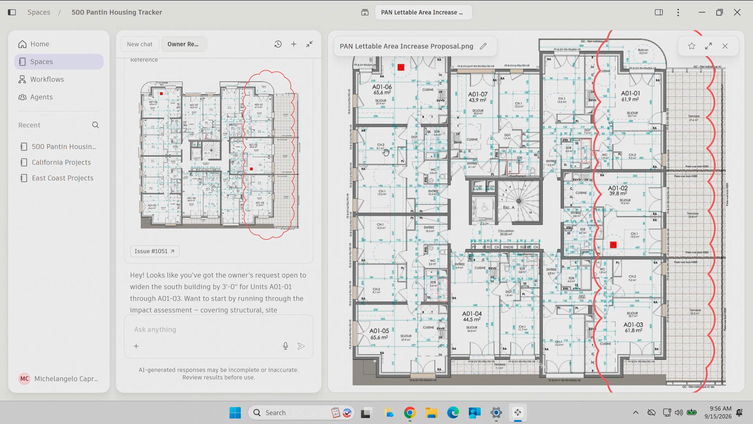The image size is (753, 424).
Task: Add attachment with plus in chat box
Action: 136,346
